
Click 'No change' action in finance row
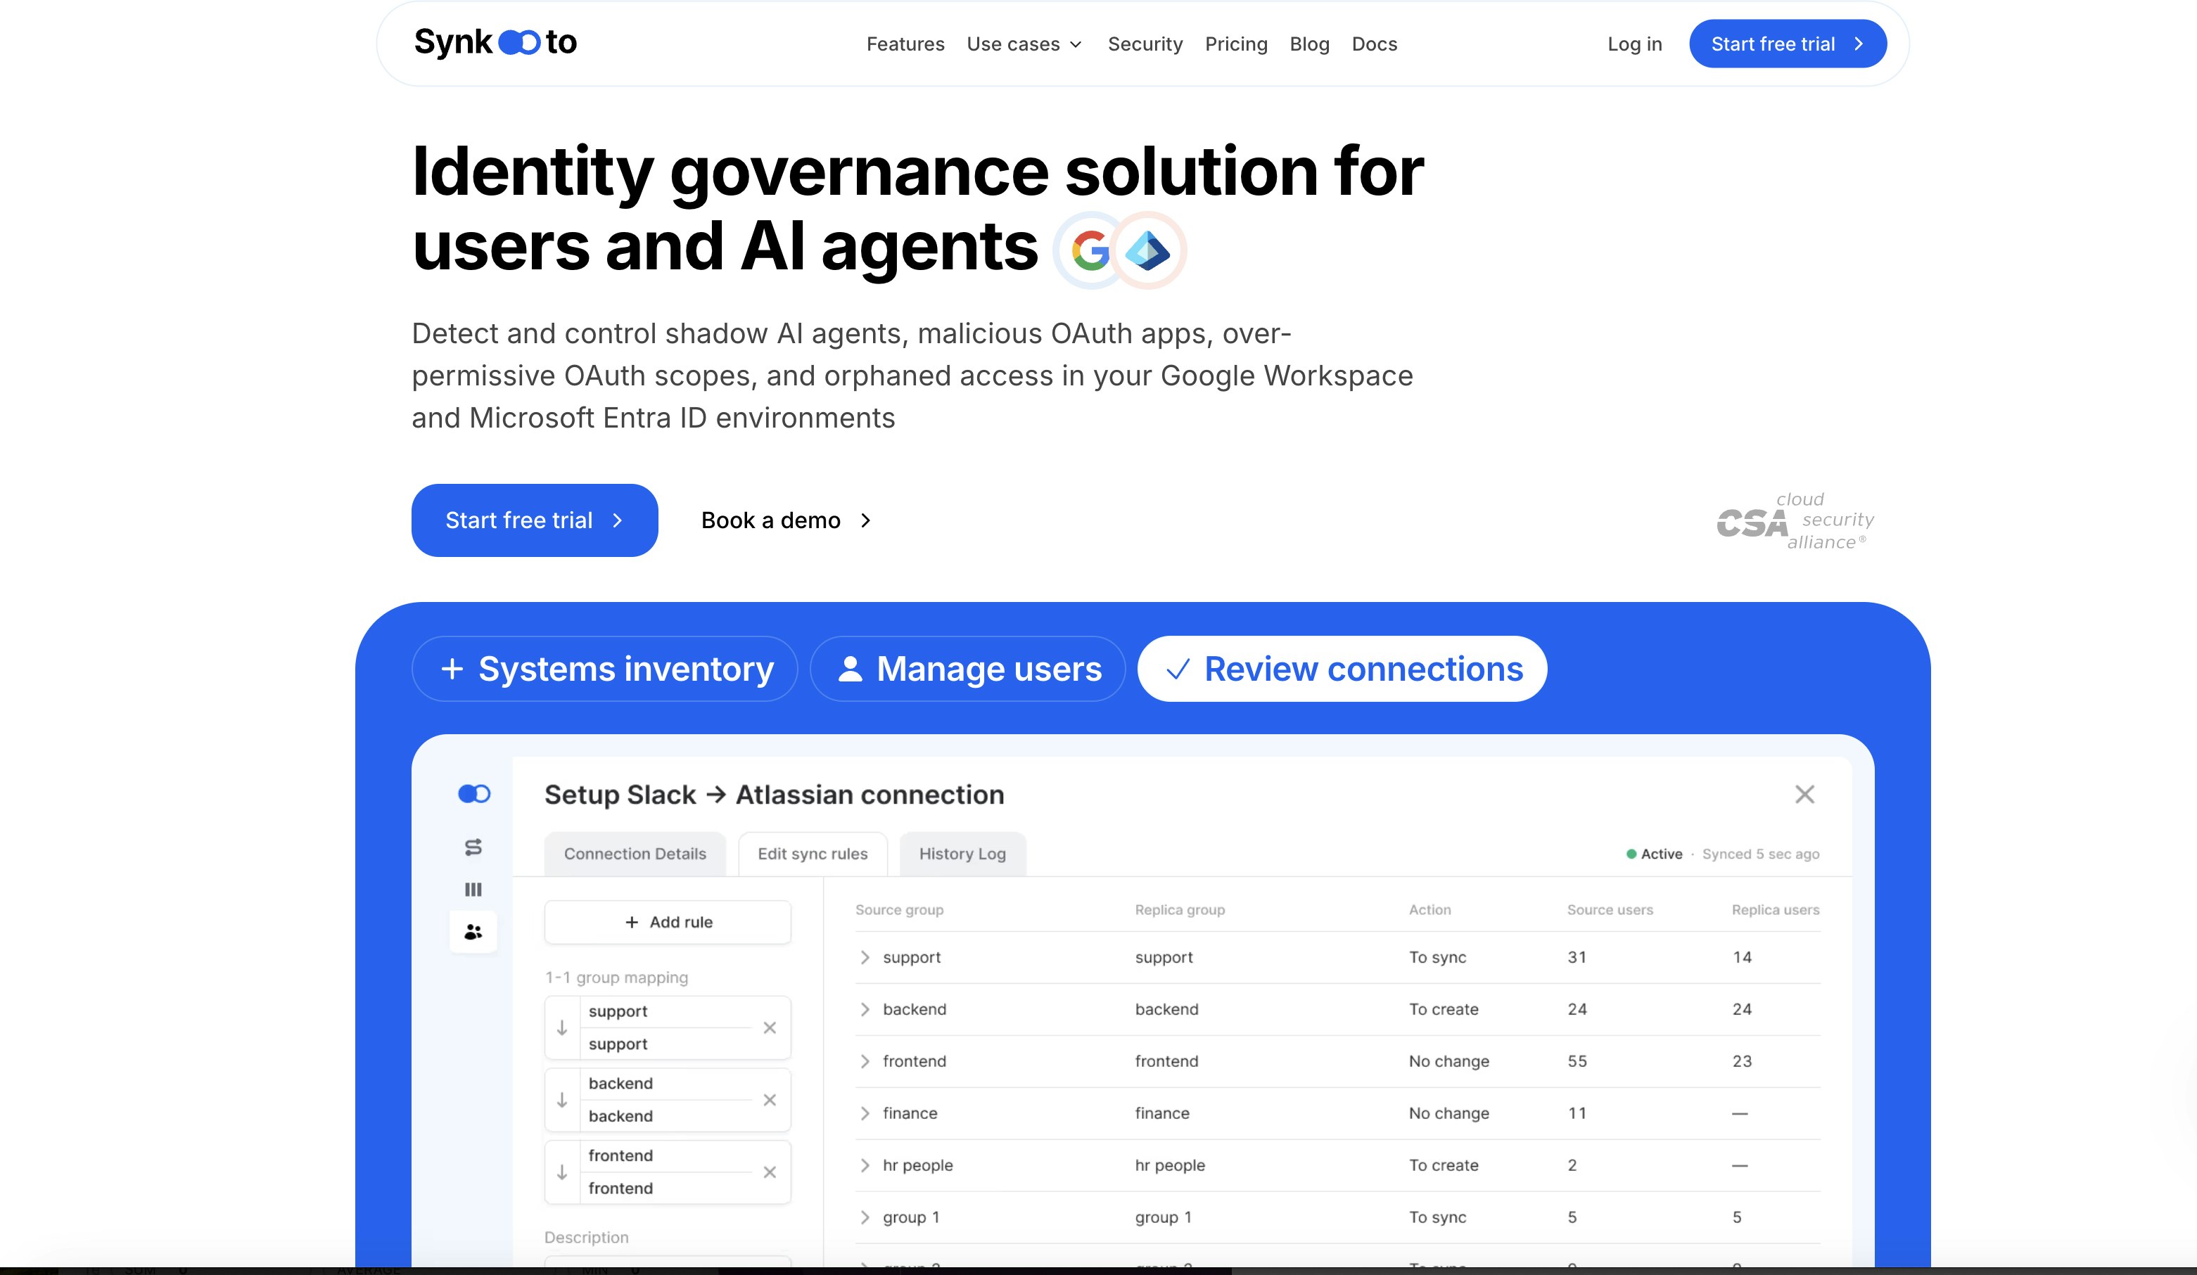[x=1449, y=1114]
